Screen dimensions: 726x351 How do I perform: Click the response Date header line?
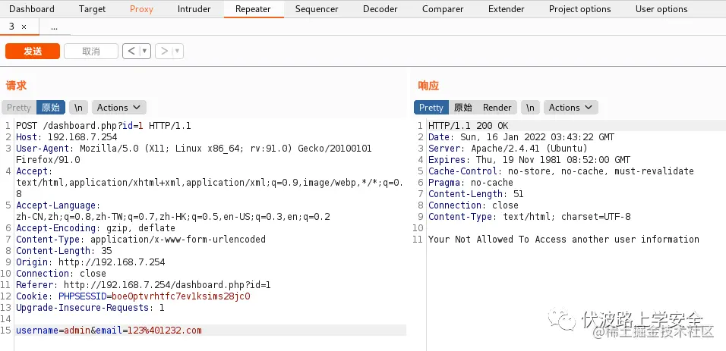tap(522, 137)
